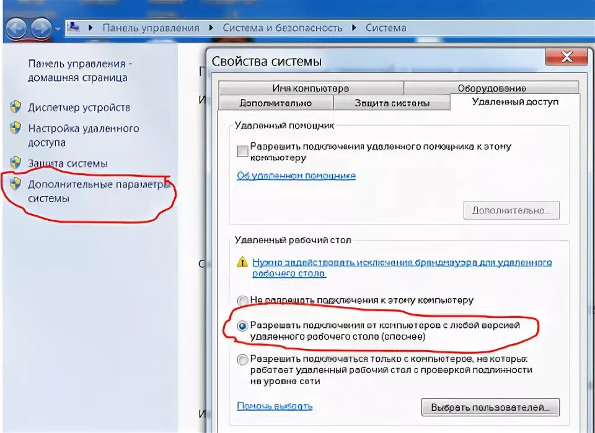Screen dimensions: 595x433
Task: Expand the arrow before 'Система' breadcrumb
Action: click(x=354, y=28)
